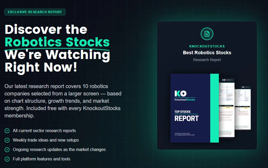Click 'All current sector research reports' text
Viewport: 268px width, 168px height.
coord(44,131)
